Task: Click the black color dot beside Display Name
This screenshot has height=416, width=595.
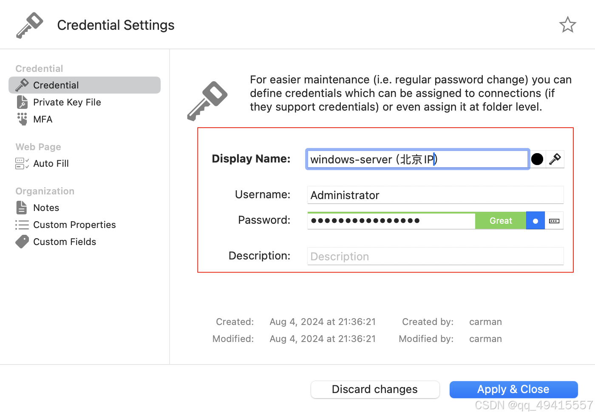Action: (537, 159)
